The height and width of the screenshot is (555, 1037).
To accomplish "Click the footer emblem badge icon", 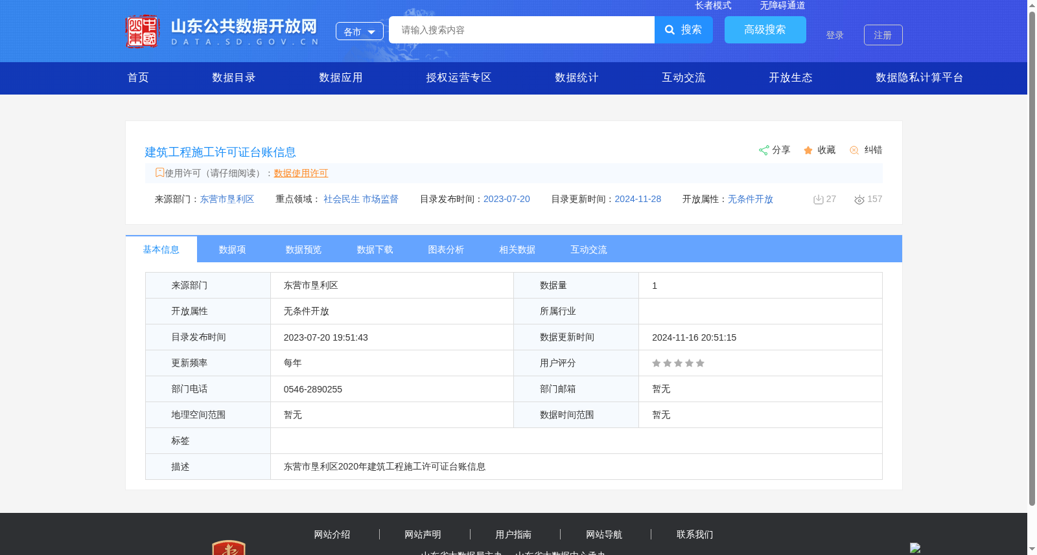I will pos(229,547).
